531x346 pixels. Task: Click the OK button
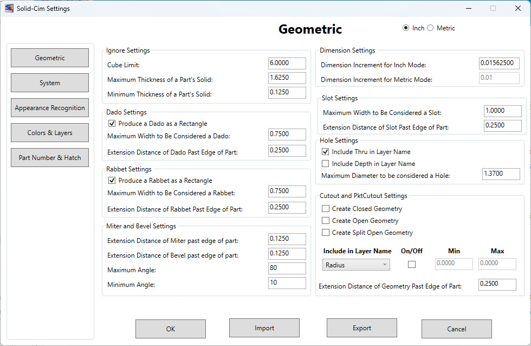pos(171,329)
